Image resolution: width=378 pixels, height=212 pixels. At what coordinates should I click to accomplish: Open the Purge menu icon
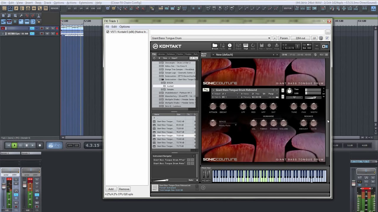[277, 47]
